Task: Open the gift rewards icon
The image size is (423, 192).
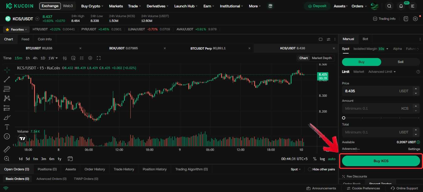Action: (270, 6)
